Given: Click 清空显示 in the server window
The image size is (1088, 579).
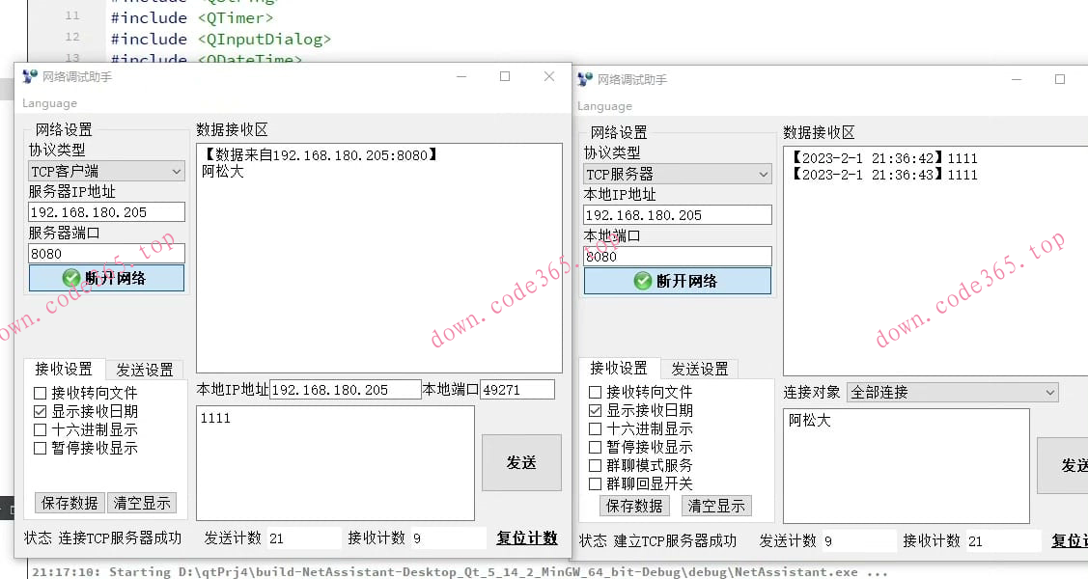Looking at the screenshot, I should [x=716, y=506].
